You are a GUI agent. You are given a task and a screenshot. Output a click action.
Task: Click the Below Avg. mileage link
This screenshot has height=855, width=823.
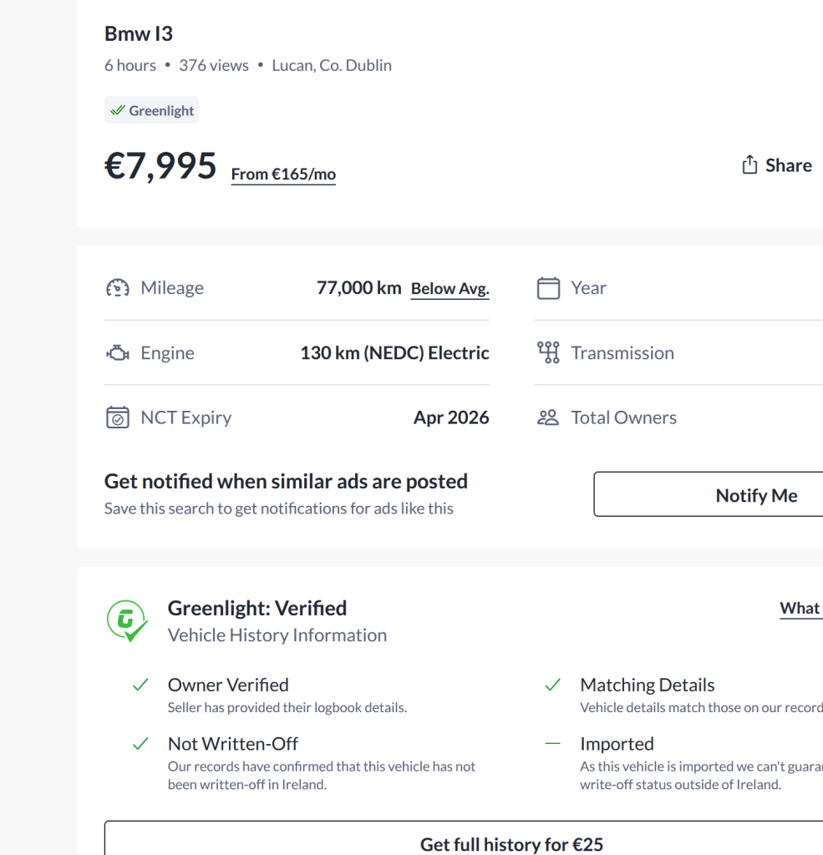pyautogui.click(x=450, y=289)
